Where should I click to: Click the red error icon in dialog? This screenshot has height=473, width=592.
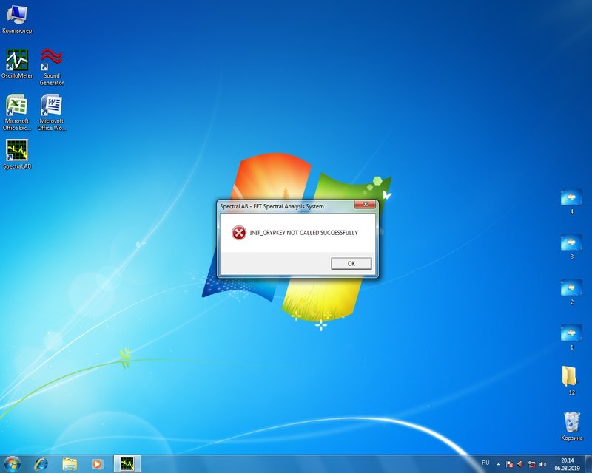point(238,233)
